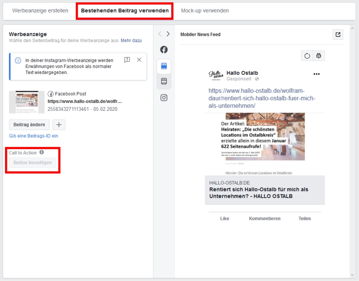Select the desktop feed preview icon below mobile
359x281 pixels.
[164, 81]
